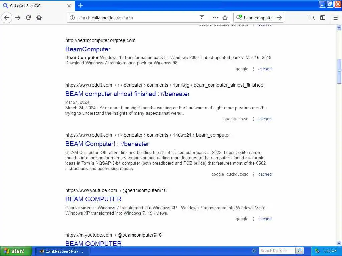
Task: Open cached copy of the orgfree BeamComputer result
Action: pos(265,69)
